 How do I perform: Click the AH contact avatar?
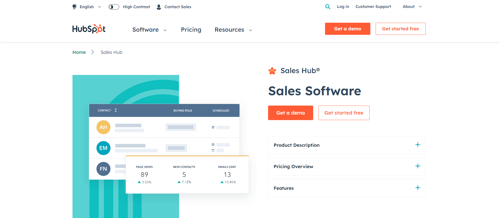(103, 127)
